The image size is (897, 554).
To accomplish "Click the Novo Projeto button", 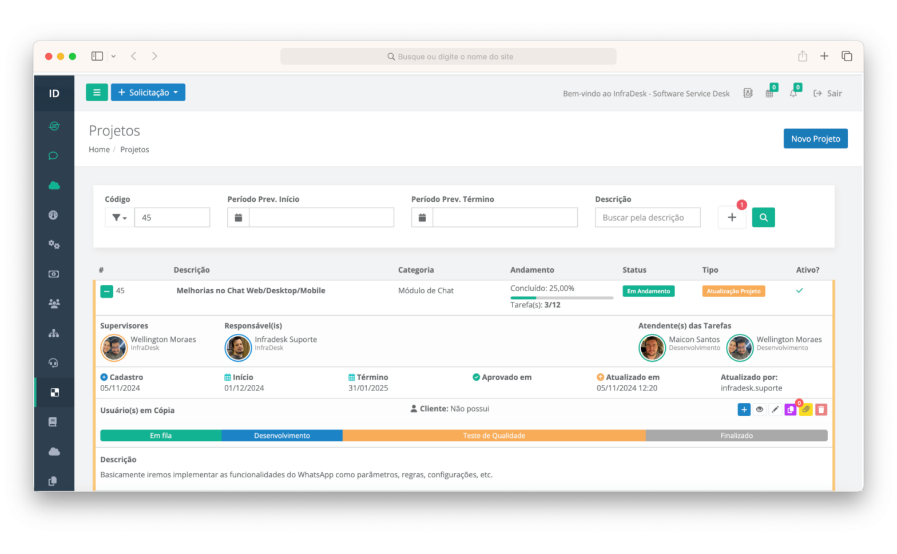I will [815, 138].
